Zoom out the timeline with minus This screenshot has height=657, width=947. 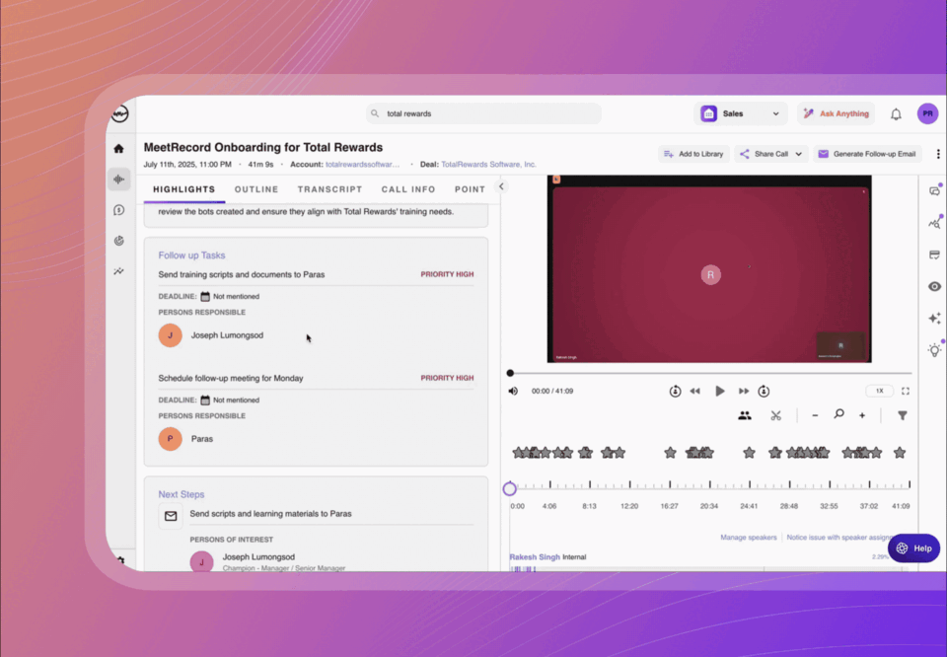[x=815, y=415]
